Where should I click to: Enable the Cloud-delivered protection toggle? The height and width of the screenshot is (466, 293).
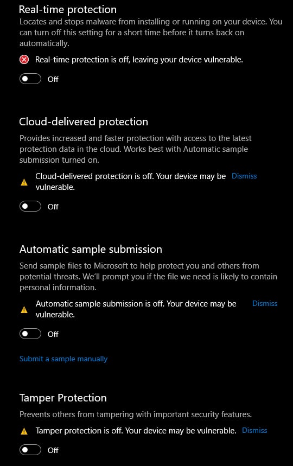point(30,206)
